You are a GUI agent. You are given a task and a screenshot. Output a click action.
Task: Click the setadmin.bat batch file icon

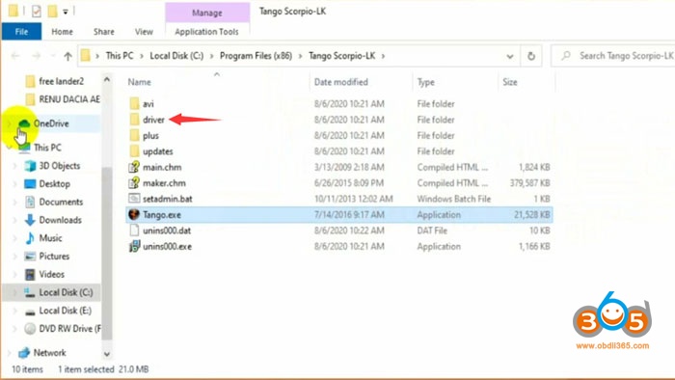point(134,199)
